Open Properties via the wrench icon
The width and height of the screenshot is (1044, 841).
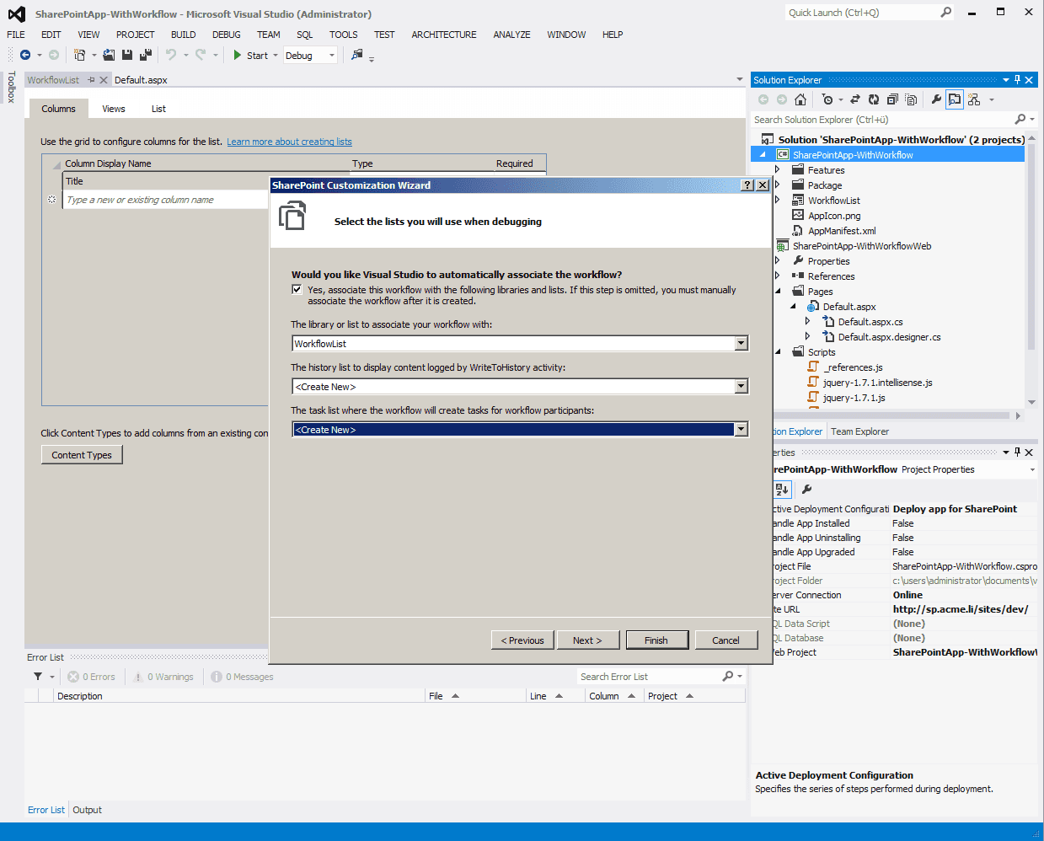pos(935,99)
